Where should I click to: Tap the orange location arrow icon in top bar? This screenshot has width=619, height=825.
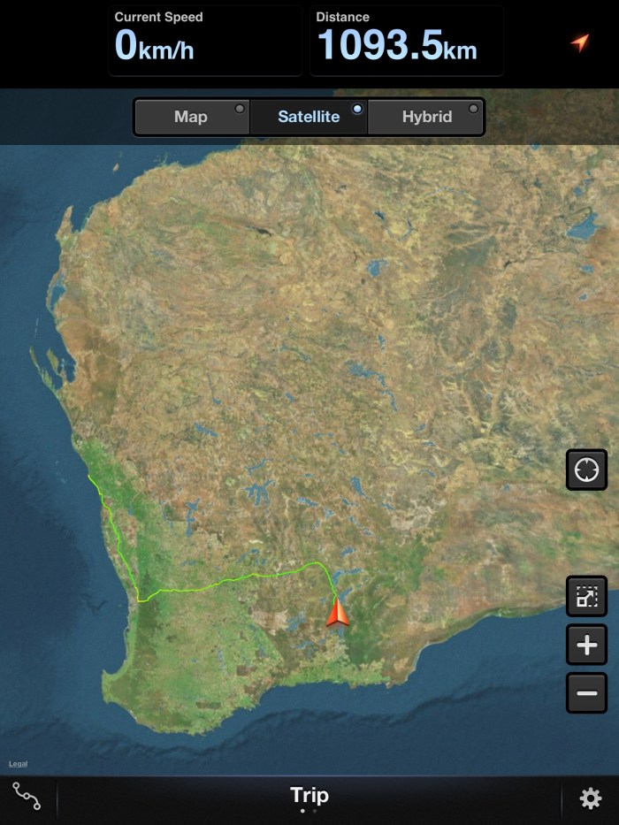(x=579, y=42)
